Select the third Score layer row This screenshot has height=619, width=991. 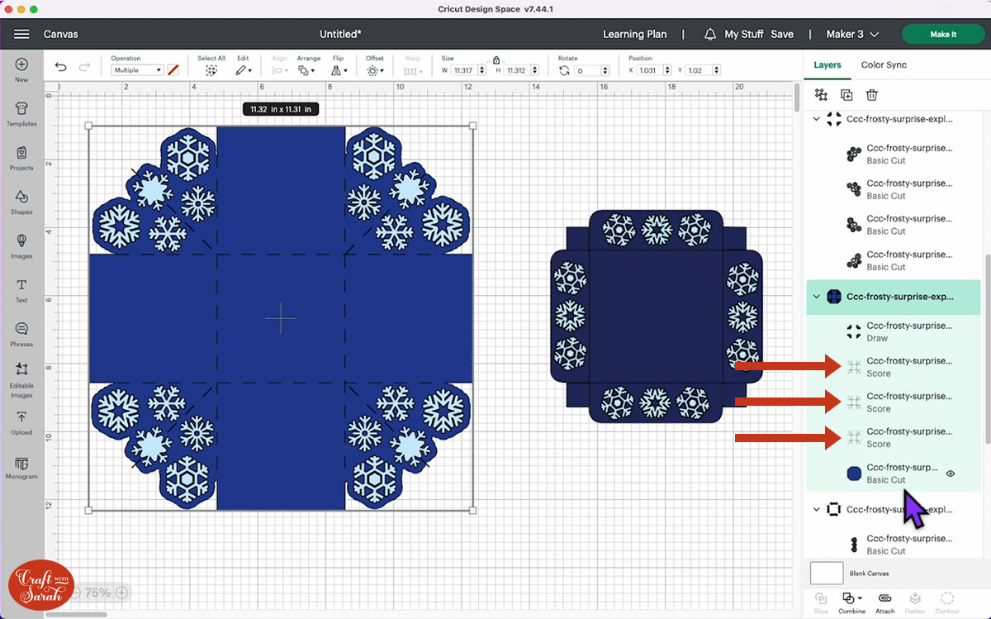894,437
